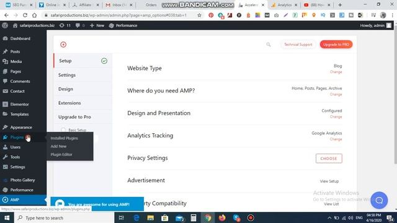This screenshot has width=397, height=223.
Task: Switch to the AMP Settings tab
Action: tap(83, 75)
